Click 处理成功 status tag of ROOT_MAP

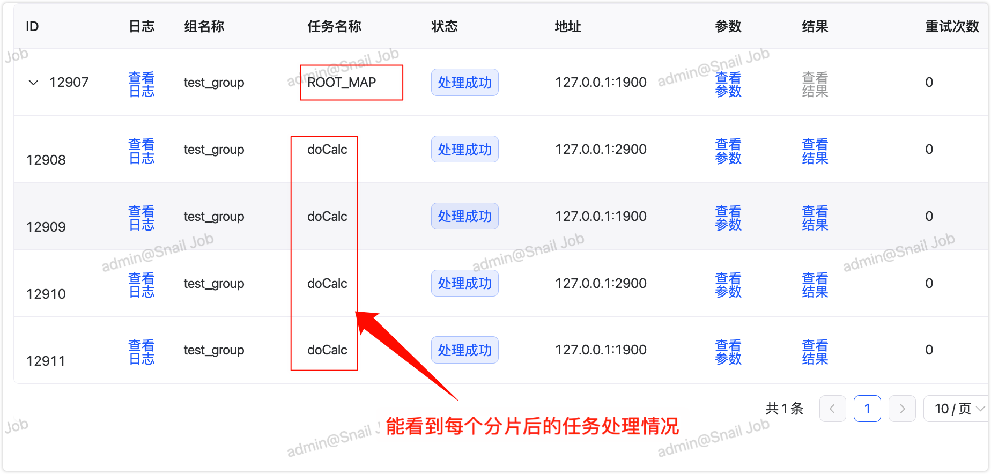464,83
